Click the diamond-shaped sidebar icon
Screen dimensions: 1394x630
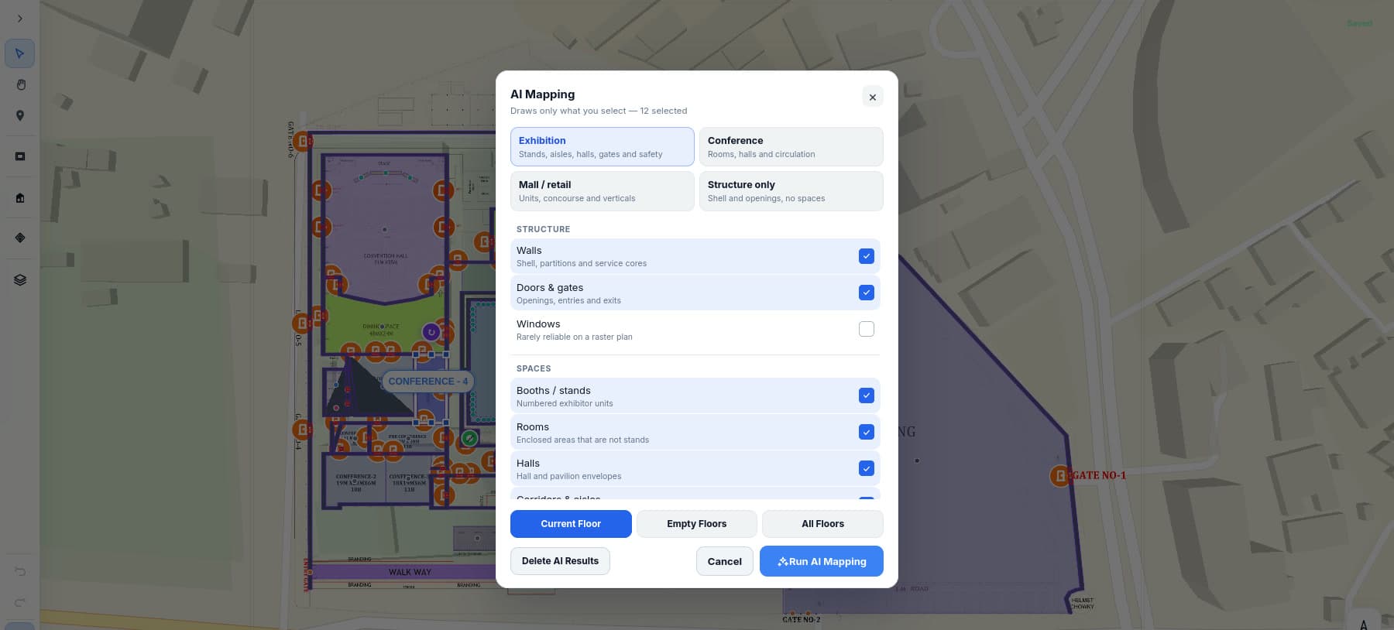[x=20, y=238]
